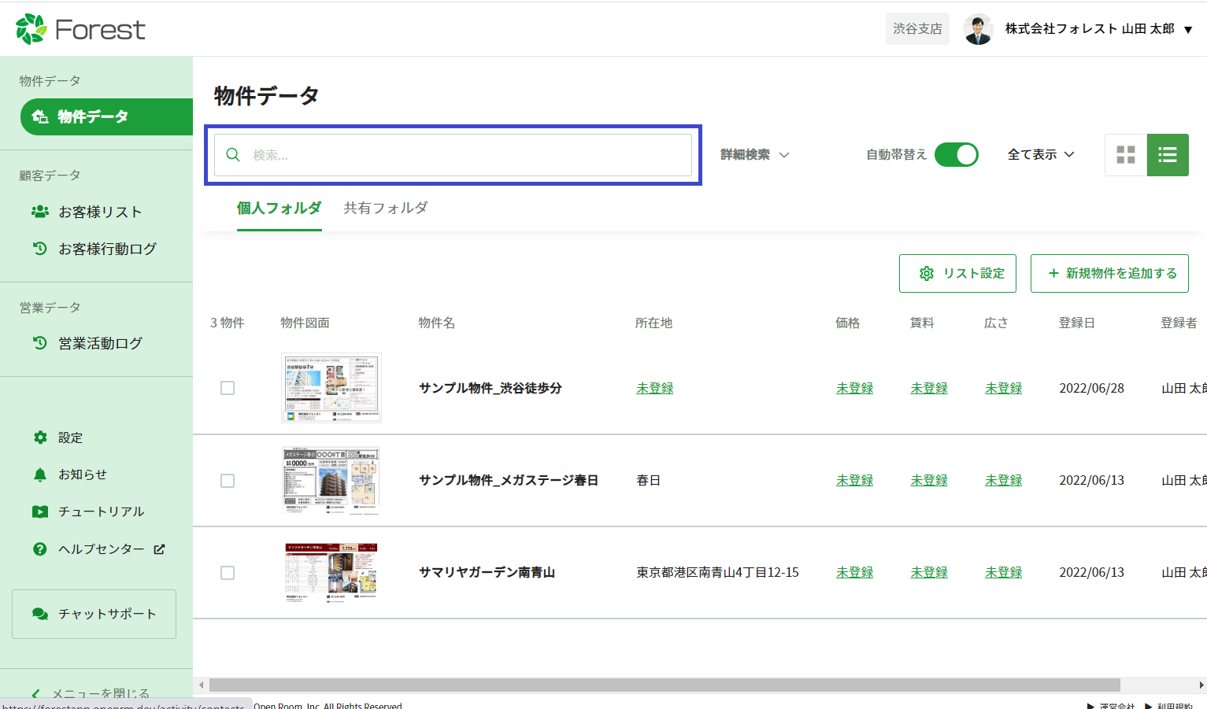1207x709 pixels.
Task: Click property name サンプル物件_メガステージ春日
Action: point(509,480)
